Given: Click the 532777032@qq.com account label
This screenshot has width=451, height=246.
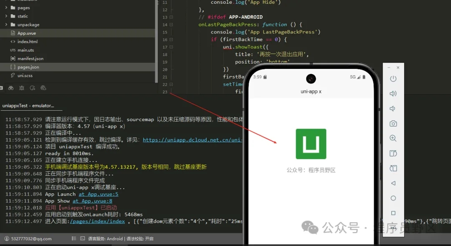Looking at the screenshot, I should 31,238.
